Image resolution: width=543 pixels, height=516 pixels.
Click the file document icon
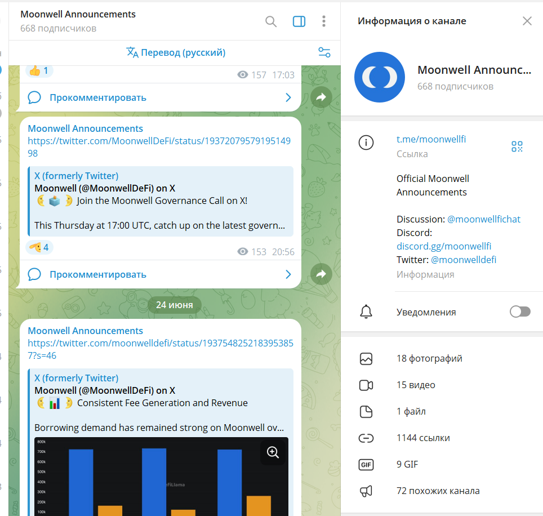(x=366, y=412)
